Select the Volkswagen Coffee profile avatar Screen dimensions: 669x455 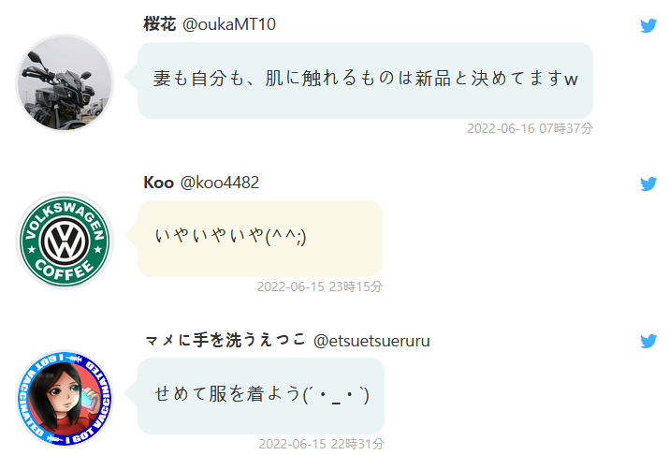click(65, 241)
